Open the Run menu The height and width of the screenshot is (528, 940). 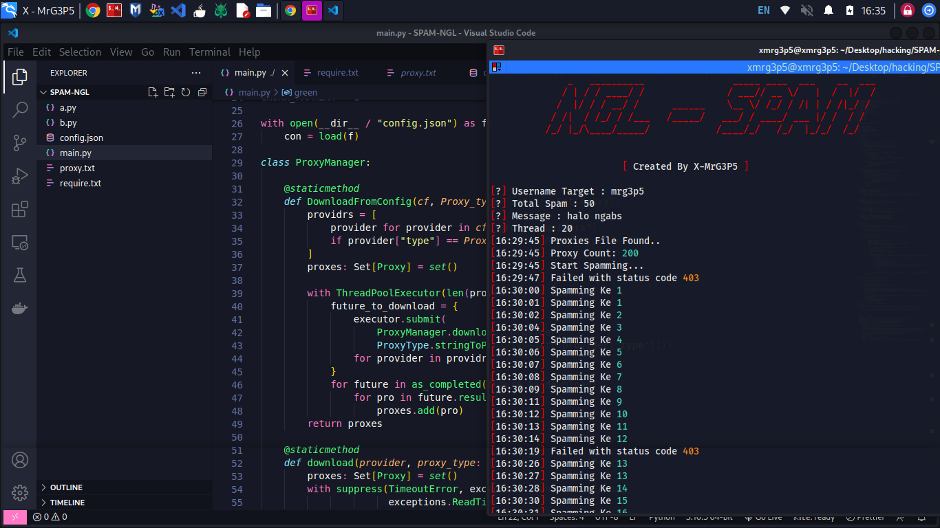[x=171, y=52]
